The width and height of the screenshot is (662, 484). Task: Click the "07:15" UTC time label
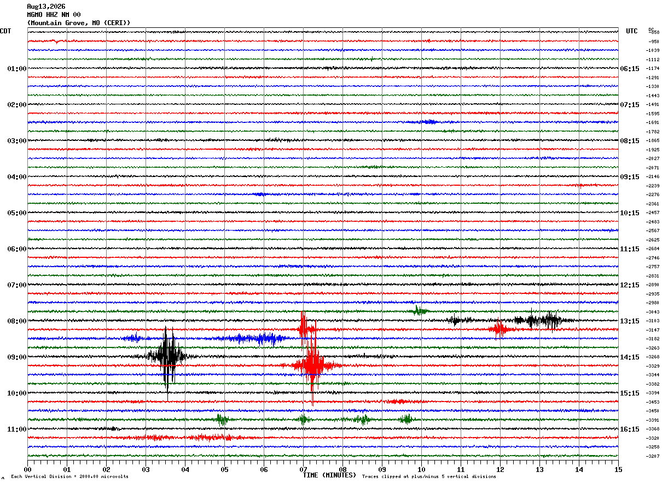click(x=630, y=105)
